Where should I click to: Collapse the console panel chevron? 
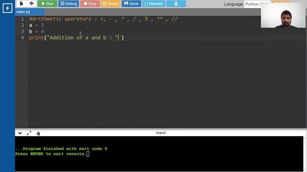pyautogui.click(x=20, y=133)
